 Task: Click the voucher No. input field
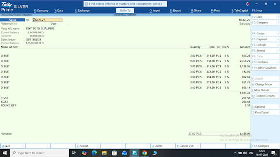coord(47,20)
